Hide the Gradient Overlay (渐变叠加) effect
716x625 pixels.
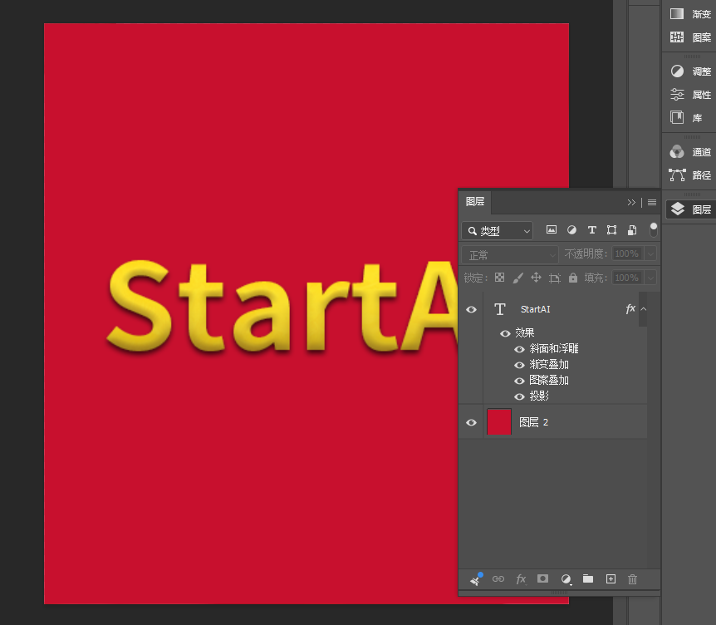[x=519, y=365]
